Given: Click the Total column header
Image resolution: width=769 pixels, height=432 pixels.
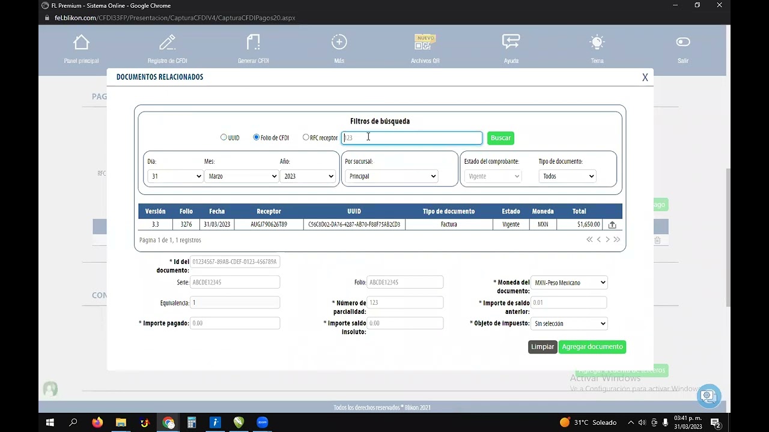Looking at the screenshot, I should click(x=579, y=211).
